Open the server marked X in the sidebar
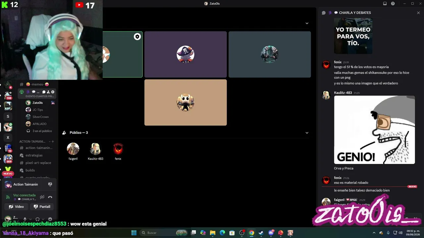Screen dimensions: 424x238 click(x=8, y=138)
